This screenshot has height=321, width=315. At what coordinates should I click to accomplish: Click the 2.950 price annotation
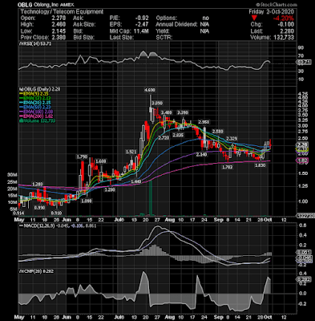pyautogui.click(x=204, y=122)
